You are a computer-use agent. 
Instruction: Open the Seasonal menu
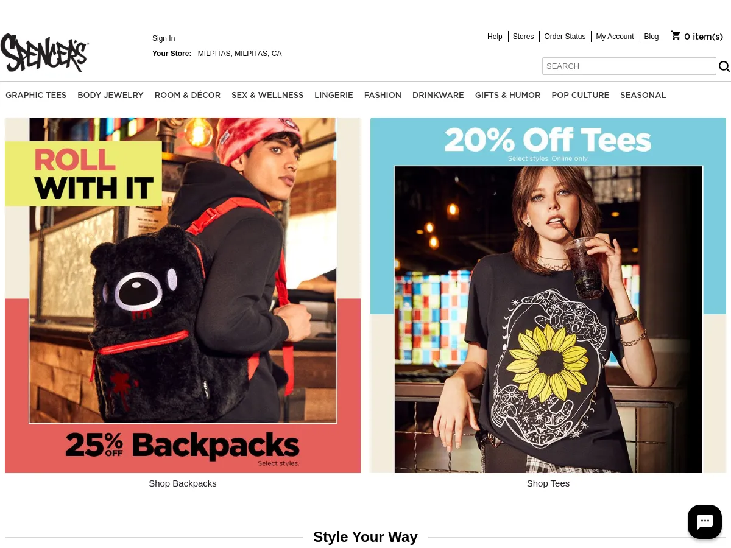(x=643, y=95)
